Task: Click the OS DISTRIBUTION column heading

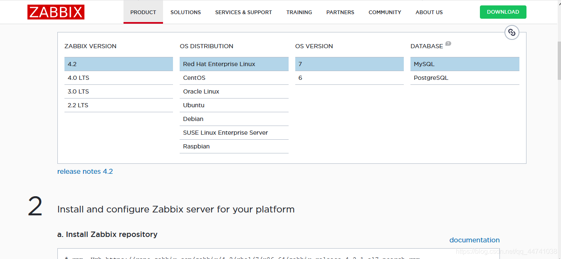Action: (206, 46)
